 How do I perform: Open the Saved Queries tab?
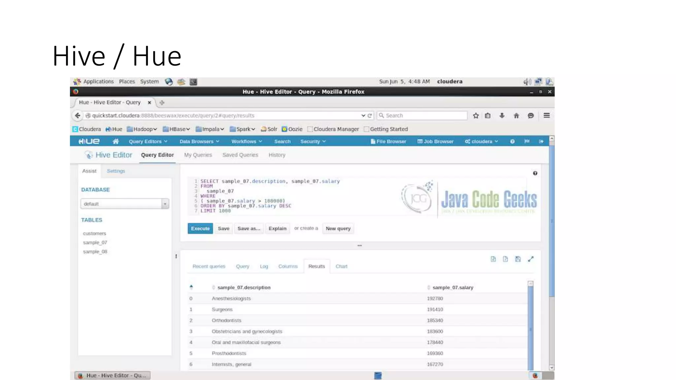click(240, 155)
